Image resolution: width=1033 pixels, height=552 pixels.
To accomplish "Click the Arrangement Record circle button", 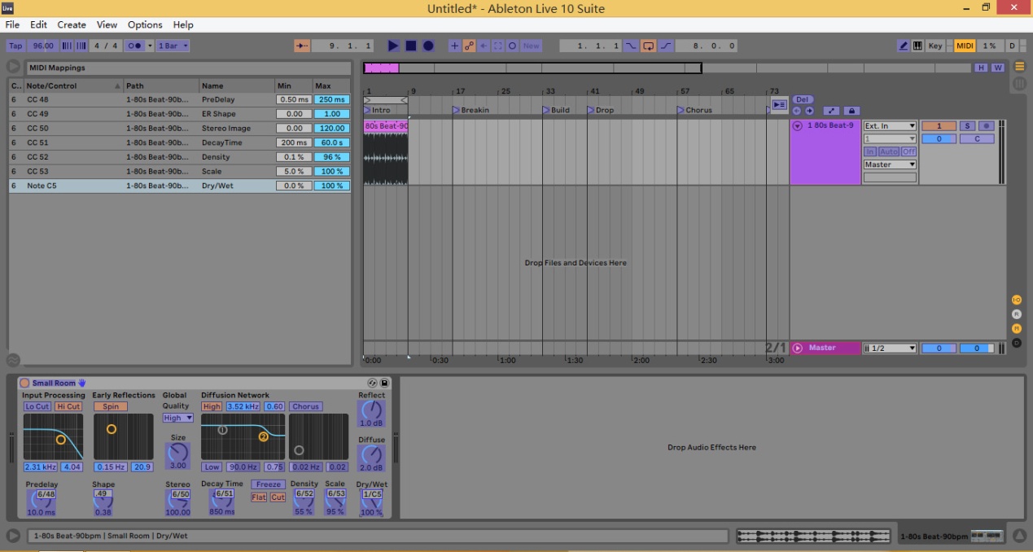I will tap(428, 46).
